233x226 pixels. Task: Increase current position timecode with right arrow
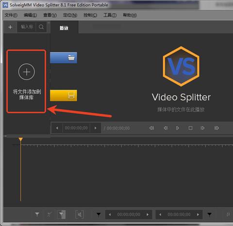pos(96,128)
